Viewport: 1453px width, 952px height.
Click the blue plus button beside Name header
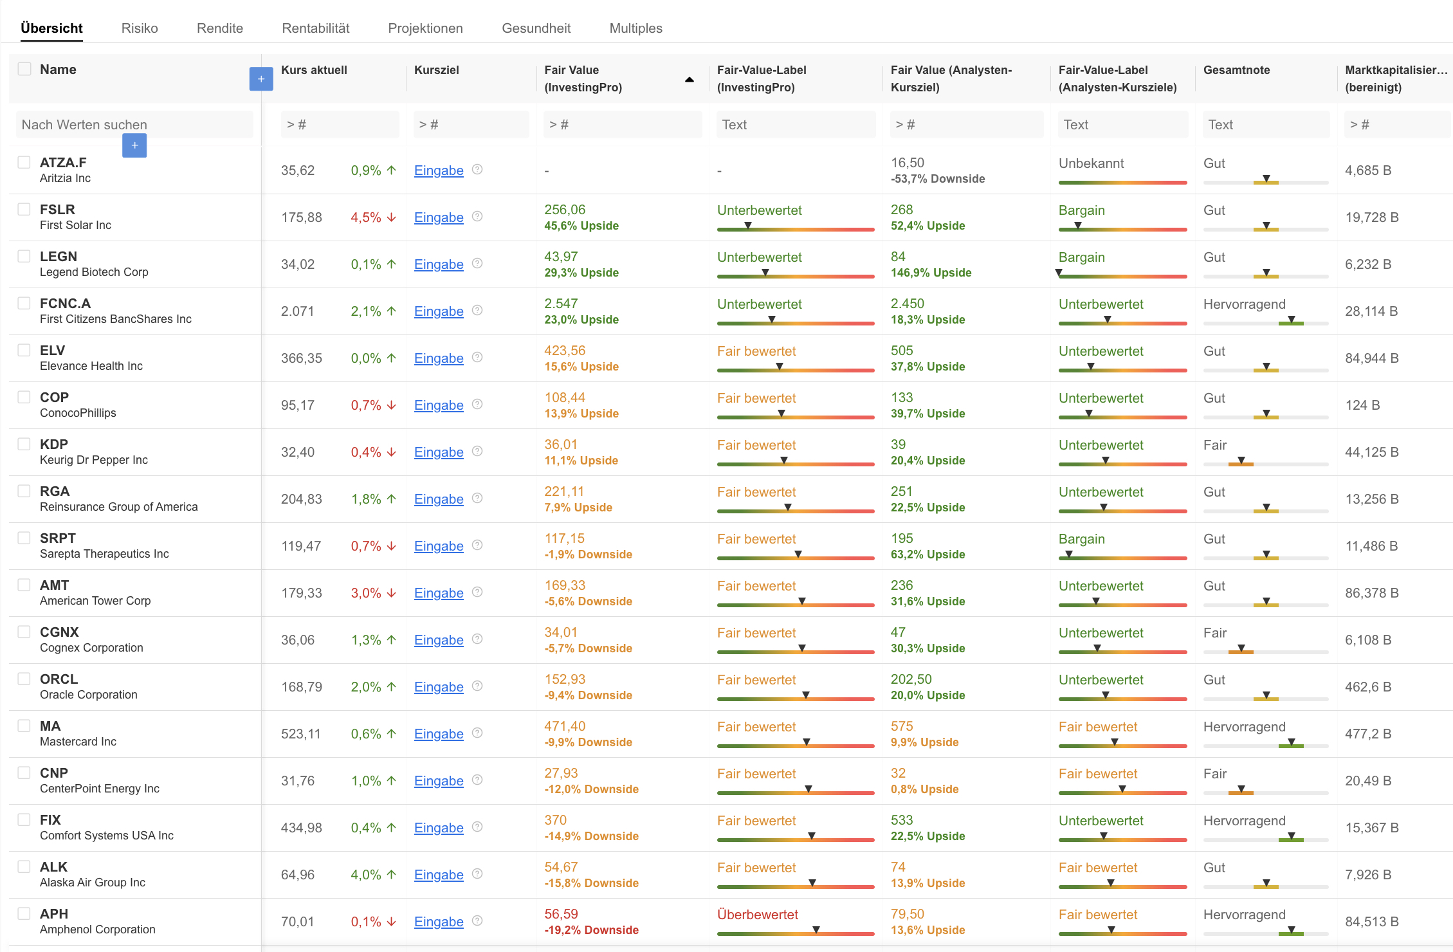tap(261, 79)
